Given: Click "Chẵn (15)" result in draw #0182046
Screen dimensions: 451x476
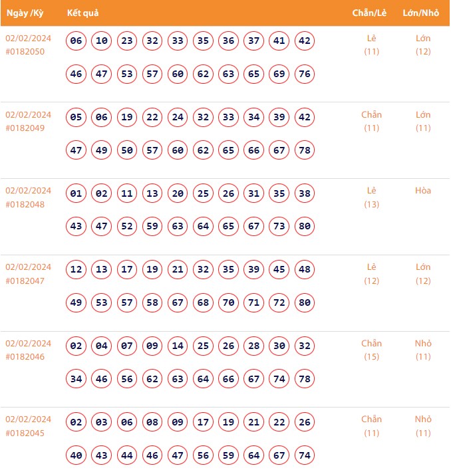Looking at the screenshot, I should [x=371, y=350].
